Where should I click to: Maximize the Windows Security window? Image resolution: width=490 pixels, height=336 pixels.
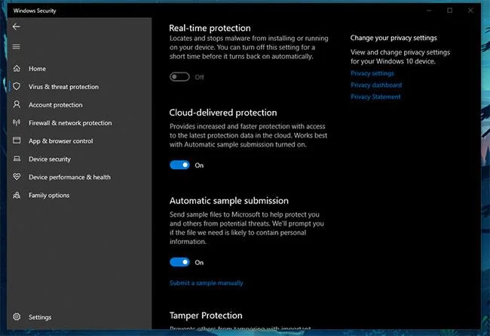[450, 11]
